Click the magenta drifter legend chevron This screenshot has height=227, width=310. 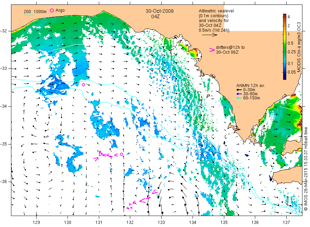(x=212, y=50)
